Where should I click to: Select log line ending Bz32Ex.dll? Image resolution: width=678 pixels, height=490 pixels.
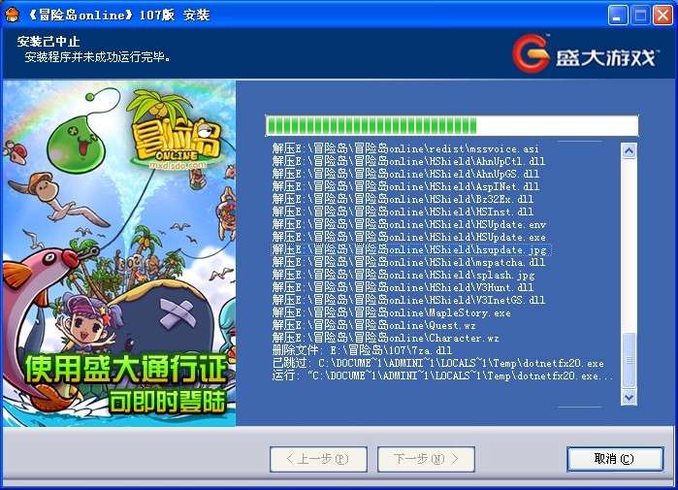403,199
